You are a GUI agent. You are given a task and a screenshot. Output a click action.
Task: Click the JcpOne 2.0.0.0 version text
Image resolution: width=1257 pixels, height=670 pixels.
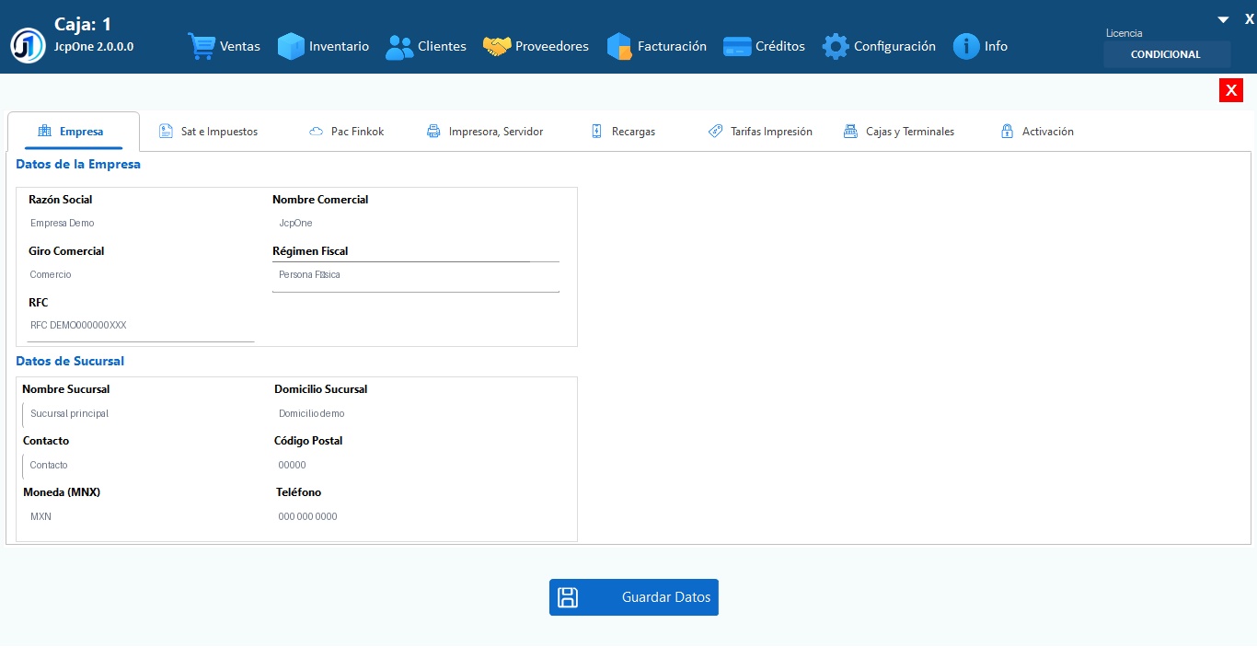(x=94, y=46)
